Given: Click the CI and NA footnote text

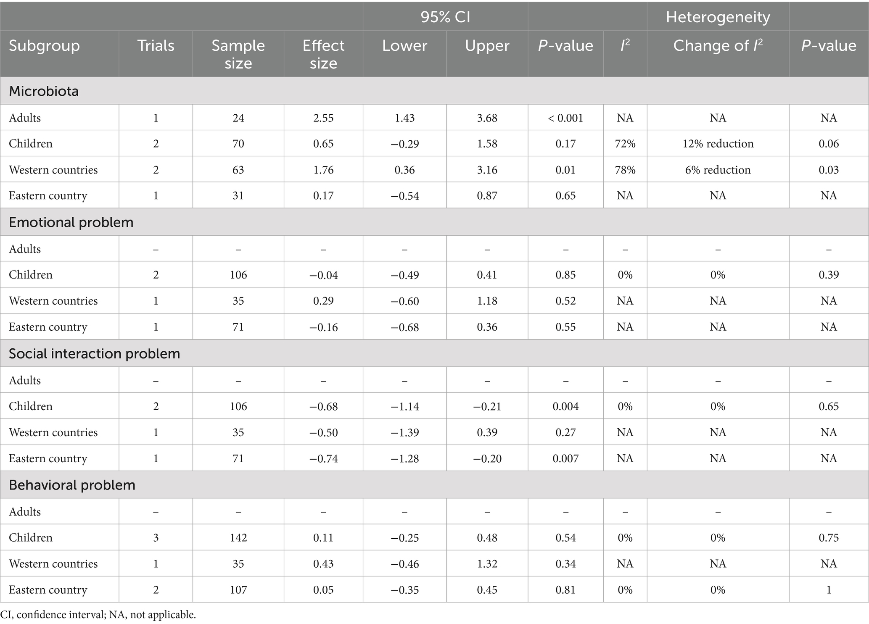Looking at the screenshot, I should [98, 615].
